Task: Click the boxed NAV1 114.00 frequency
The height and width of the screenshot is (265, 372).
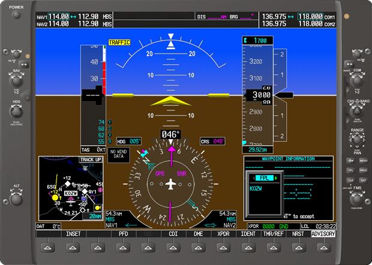Action: click(x=59, y=17)
